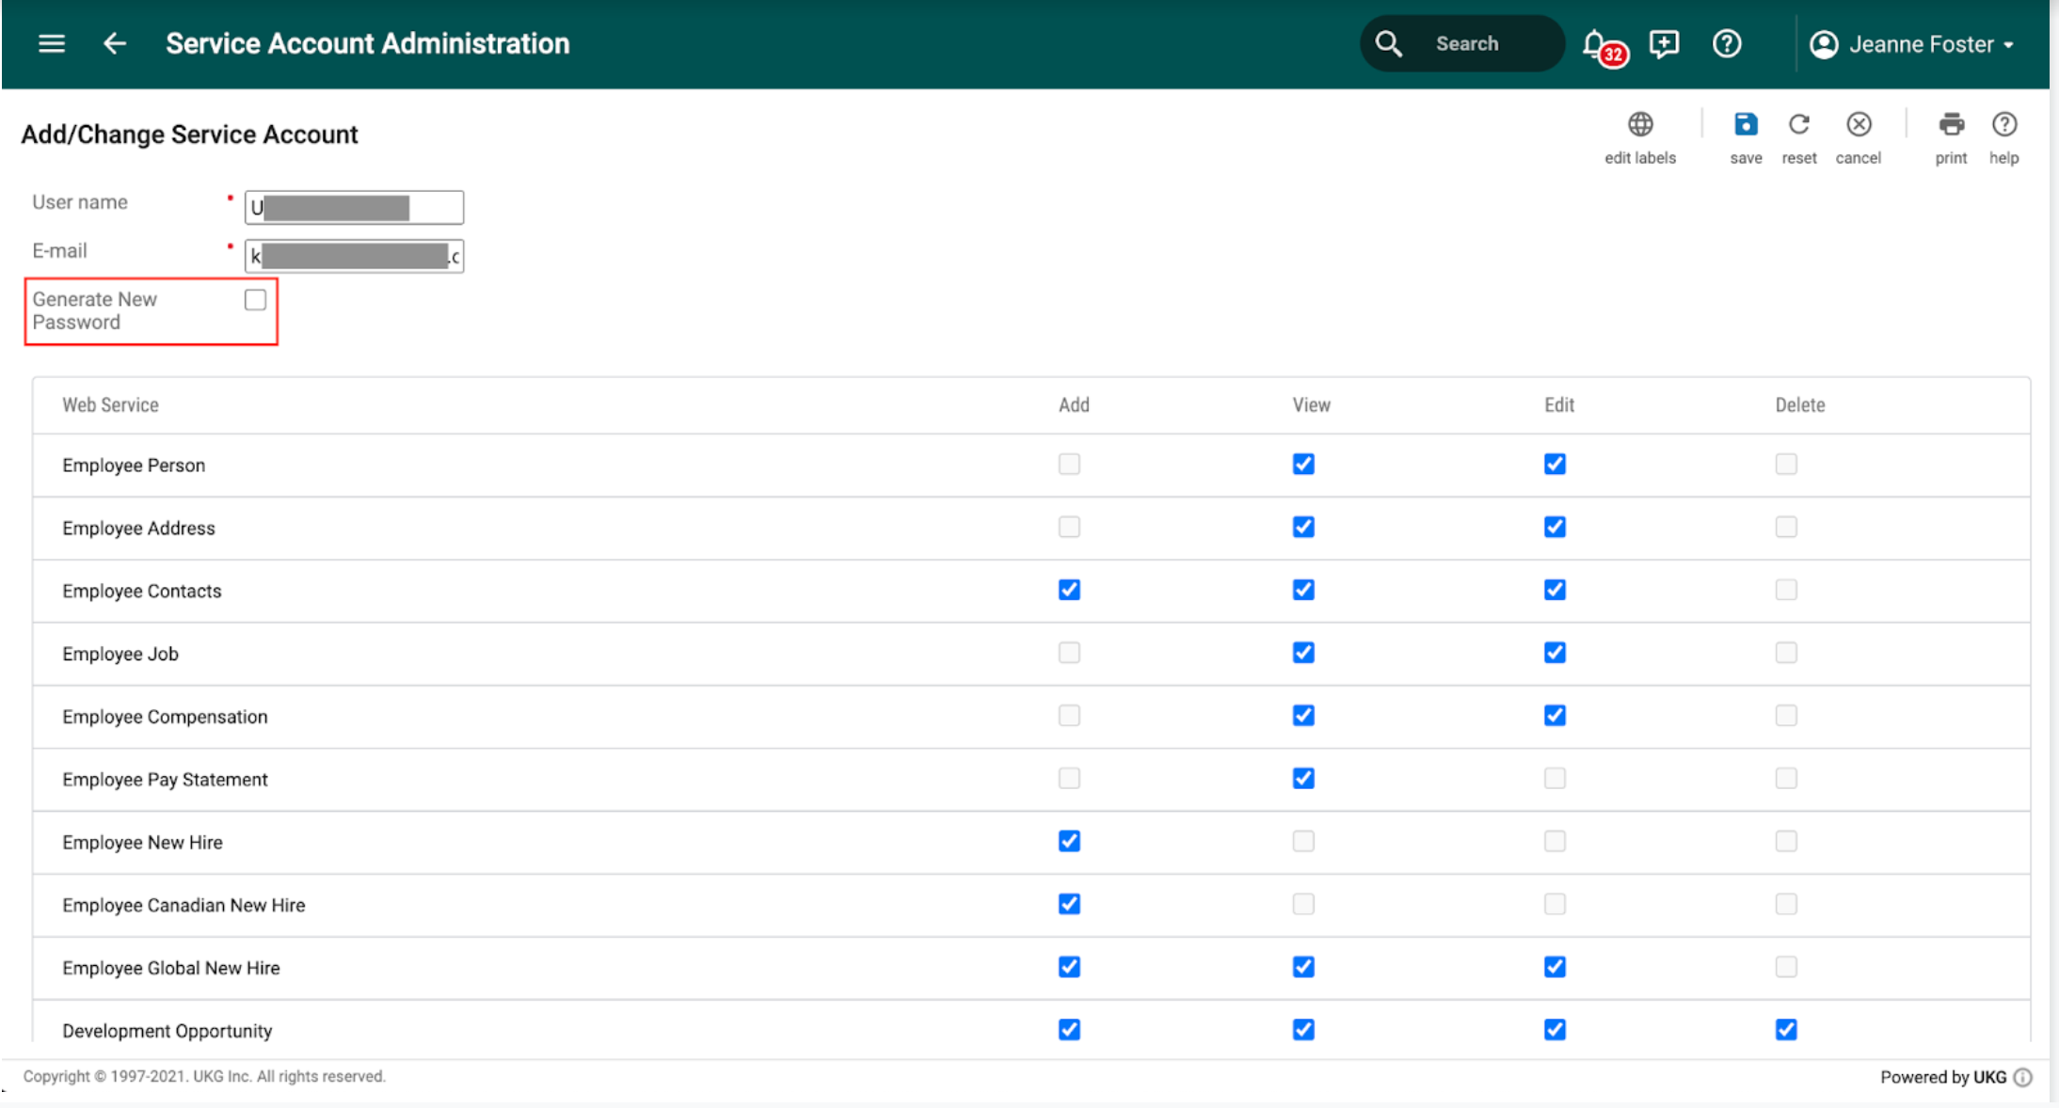Click the User name input field
This screenshot has width=2059, height=1108.
(354, 207)
